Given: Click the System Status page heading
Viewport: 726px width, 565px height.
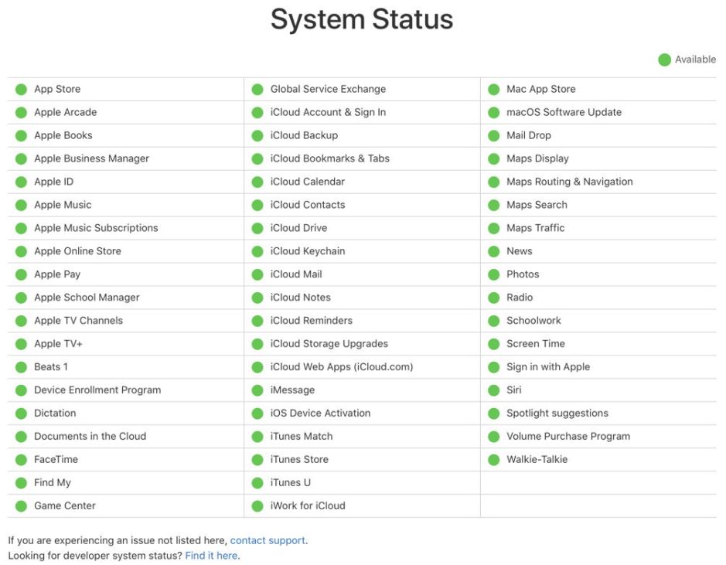Looking at the screenshot, I should click(362, 19).
